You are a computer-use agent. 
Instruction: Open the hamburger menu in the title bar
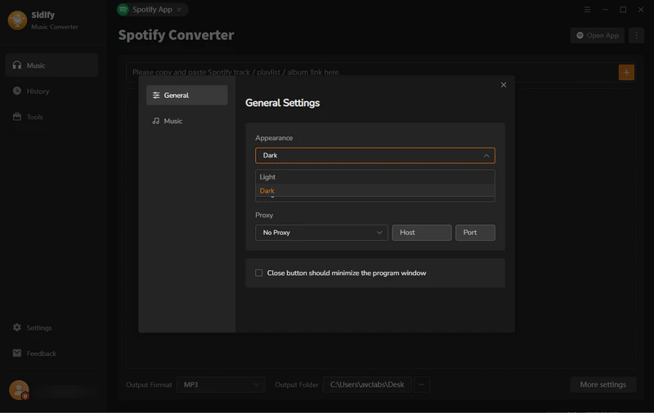(587, 10)
